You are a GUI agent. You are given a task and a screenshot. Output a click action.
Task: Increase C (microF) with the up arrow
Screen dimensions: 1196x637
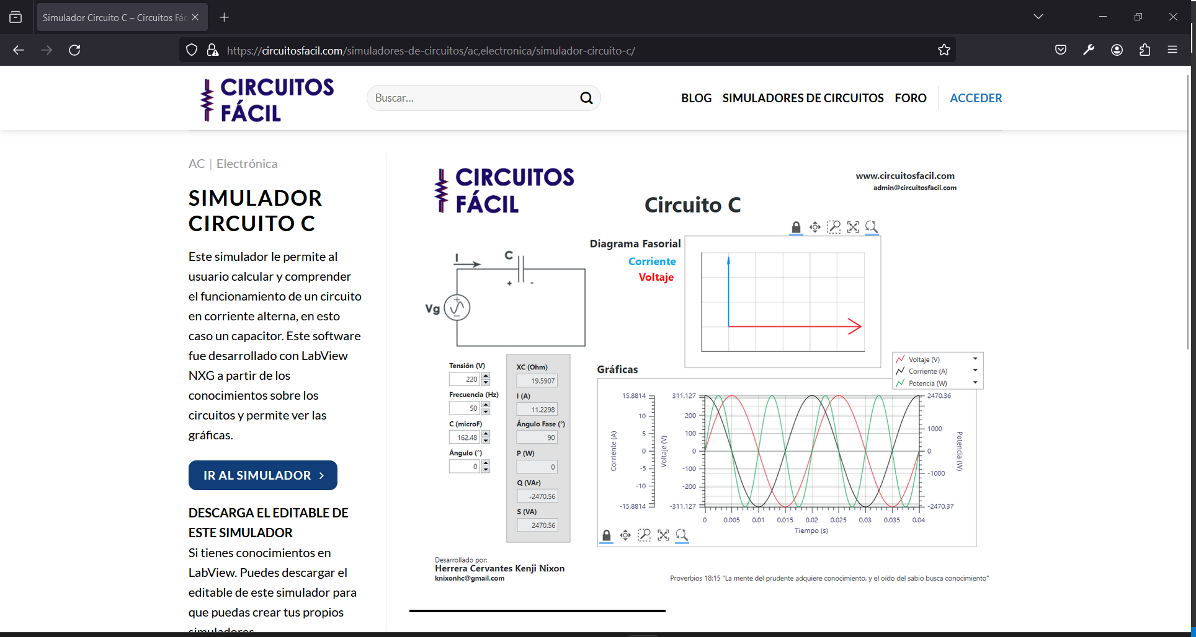click(x=486, y=434)
